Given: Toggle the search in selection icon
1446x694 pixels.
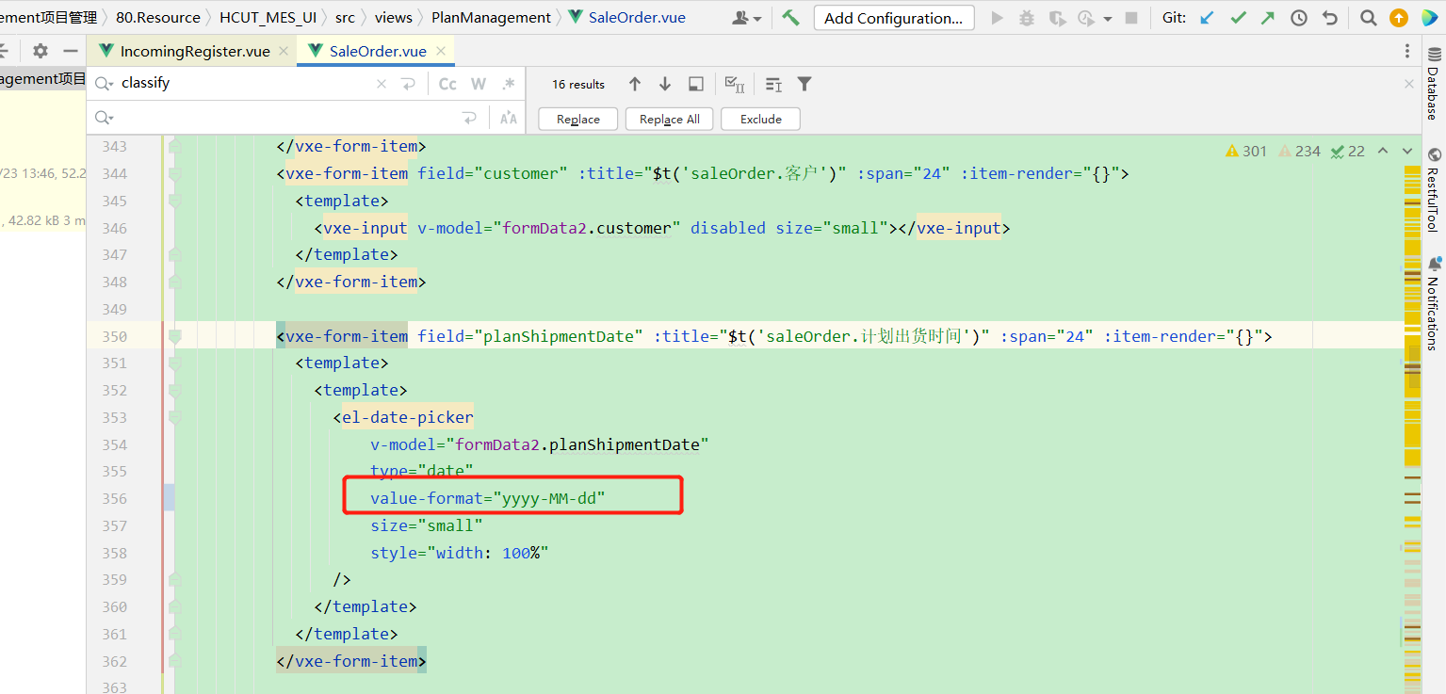Looking at the screenshot, I should (x=773, y=84).
